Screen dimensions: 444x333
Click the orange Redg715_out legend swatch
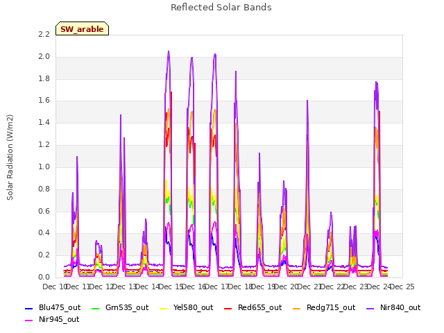click(x=297, y=308)
